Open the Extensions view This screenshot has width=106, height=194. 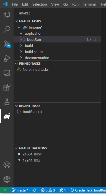click(x=7, y=87)
